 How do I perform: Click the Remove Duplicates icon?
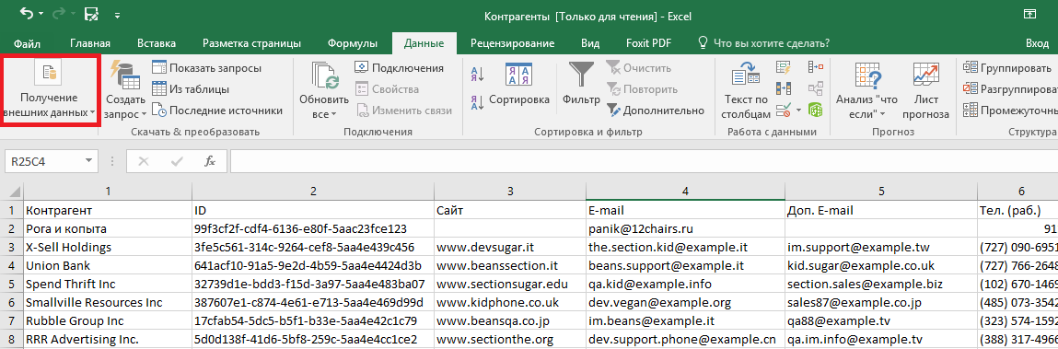(784, 88)
